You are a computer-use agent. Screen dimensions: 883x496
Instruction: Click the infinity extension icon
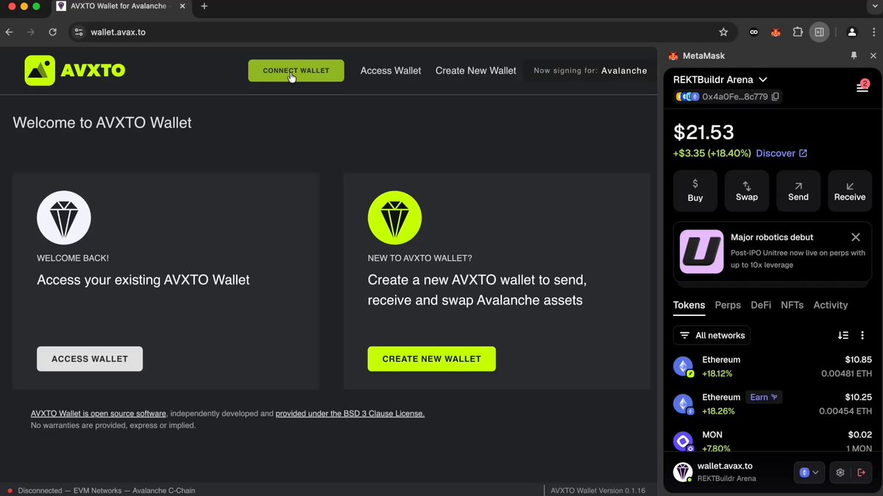click(x=754, y=32)
